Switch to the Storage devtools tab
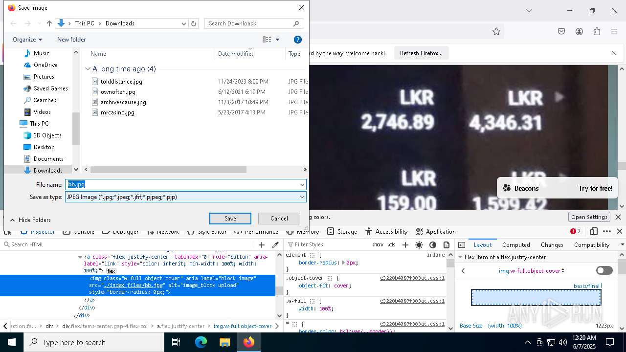 342,231
